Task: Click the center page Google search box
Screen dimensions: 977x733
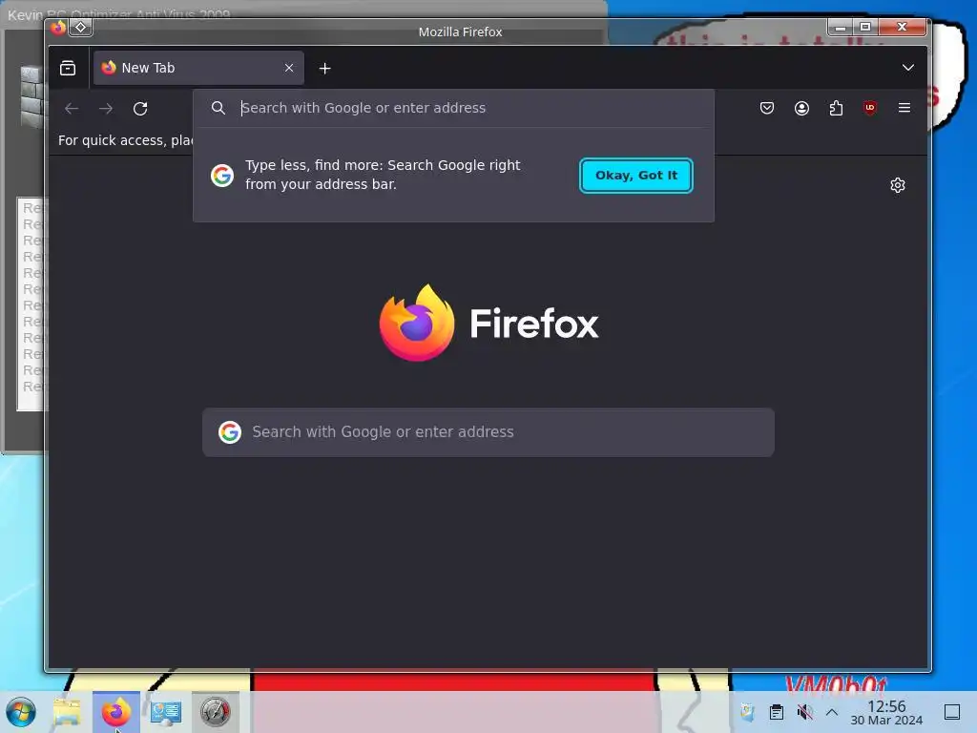Action: click(x=488, y=432)
